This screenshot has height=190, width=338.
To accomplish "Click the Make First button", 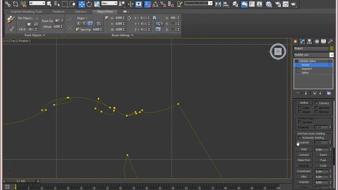I will pyautogui.click(x=304, y=160).
